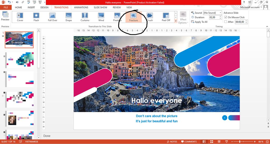
Task: Click Apply To All
Action: [x=199, y=22]
